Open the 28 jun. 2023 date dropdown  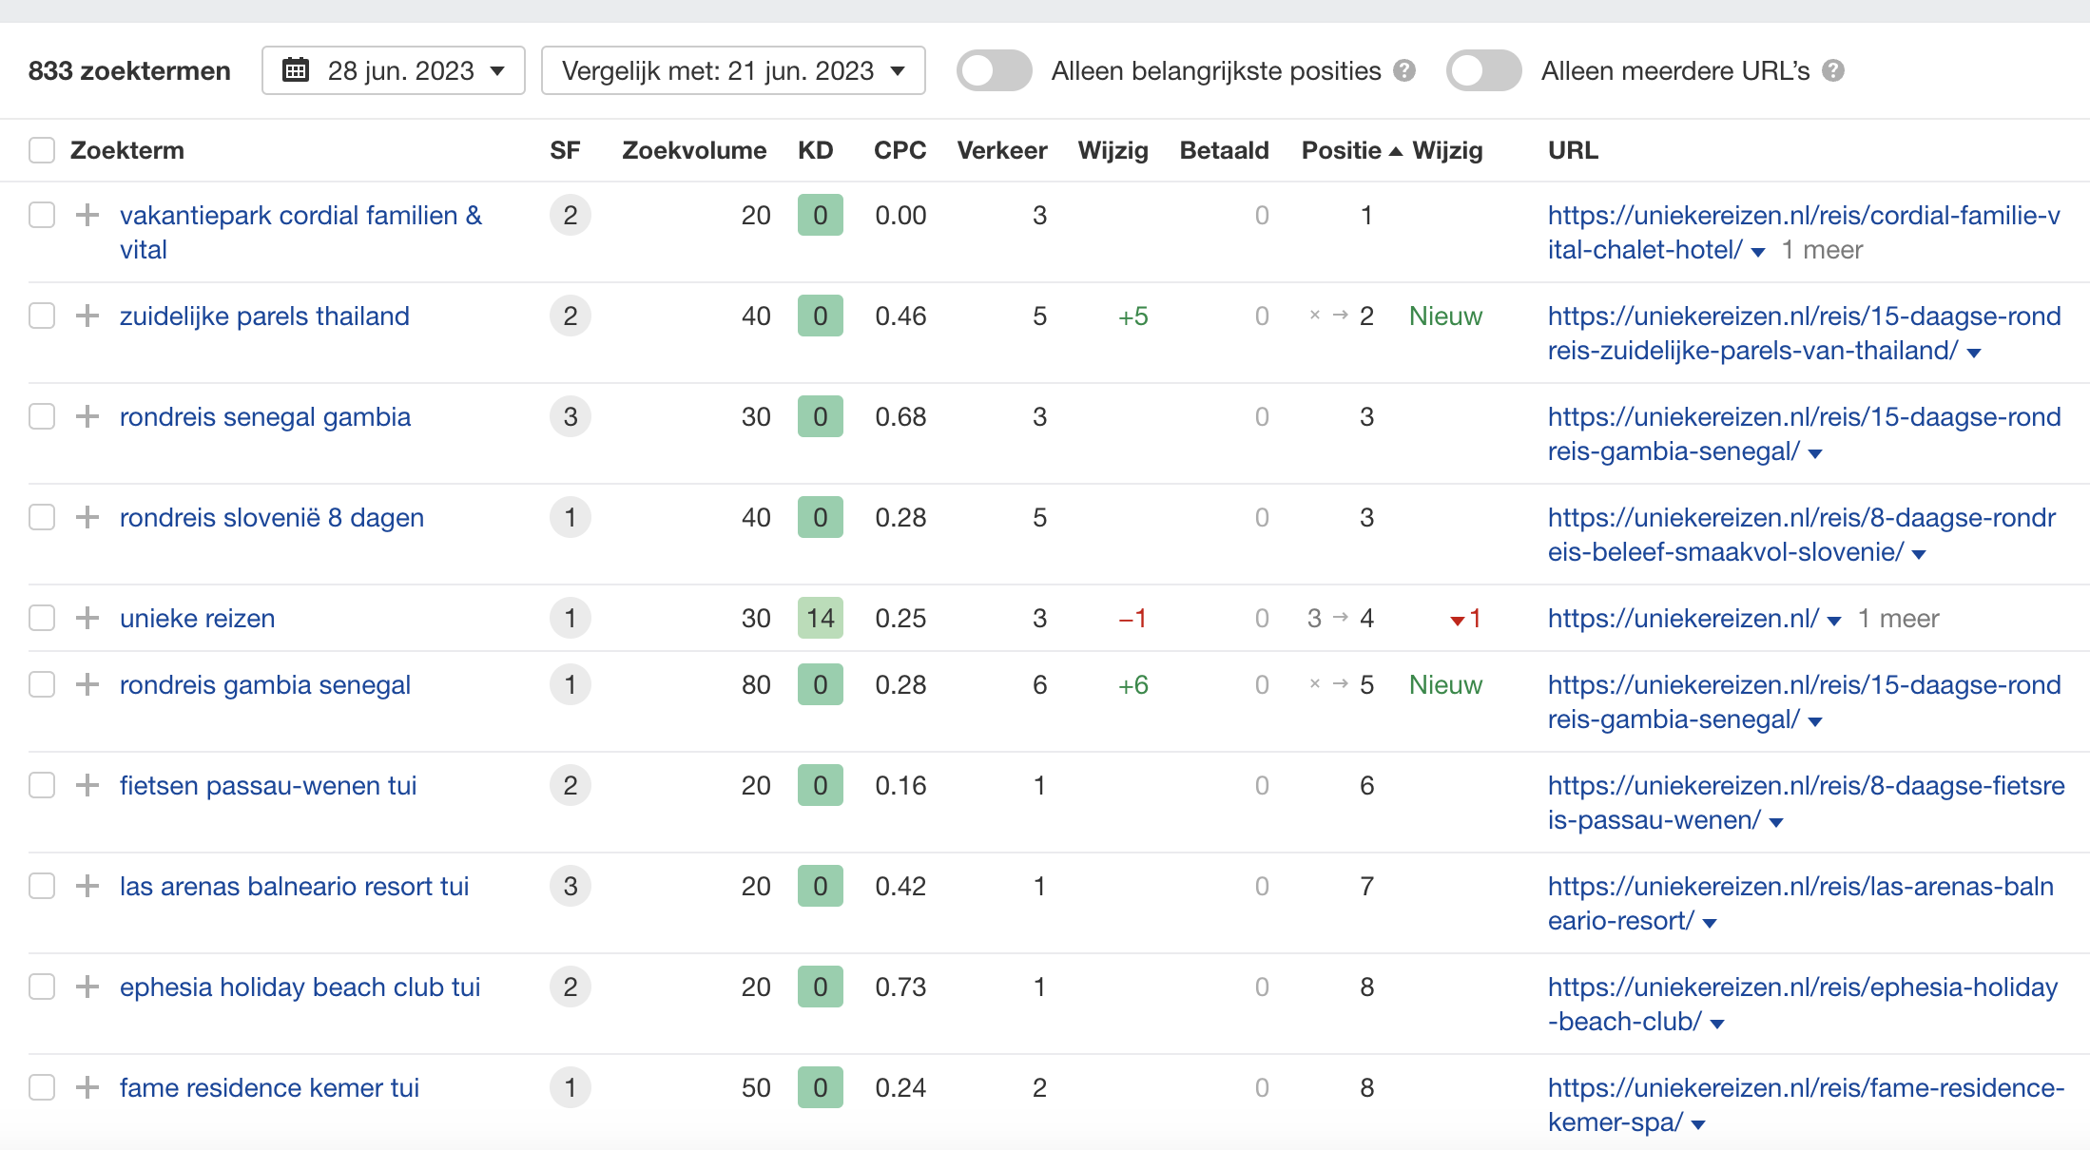coord(394,70)
